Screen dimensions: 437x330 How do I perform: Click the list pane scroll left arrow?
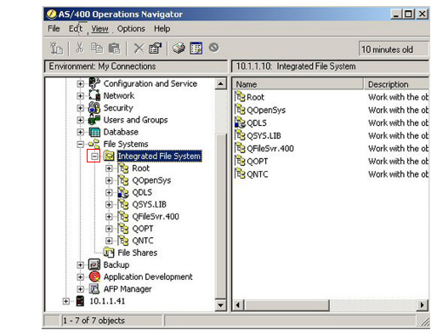tap(238, 305)
